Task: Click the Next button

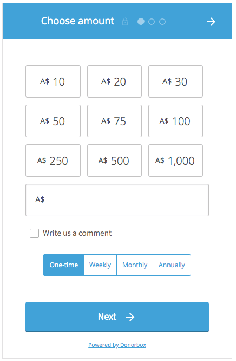Action: [x=117, y=317]
